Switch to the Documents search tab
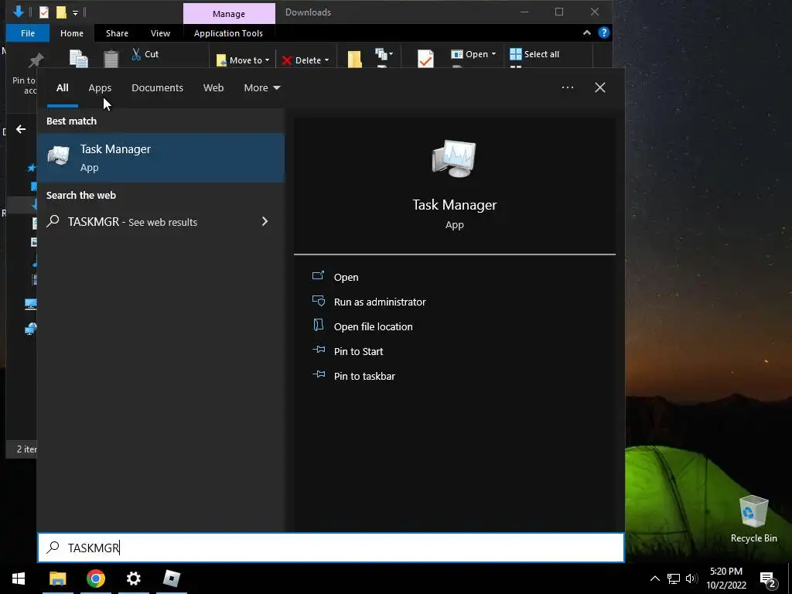 pyautogui.click(x=157, y=88)
